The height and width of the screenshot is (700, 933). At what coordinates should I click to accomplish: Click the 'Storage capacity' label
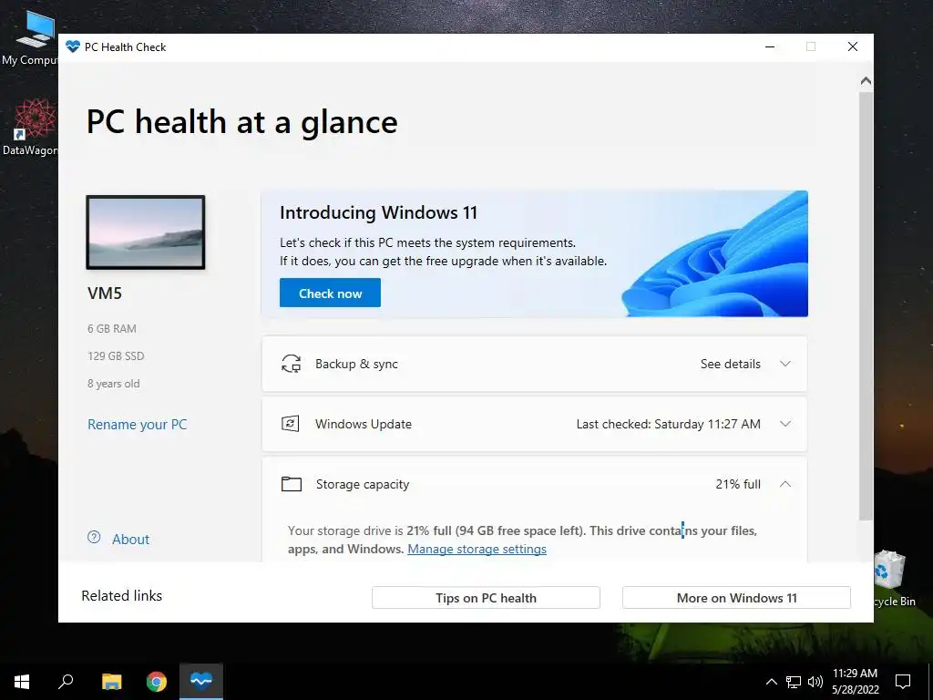[363, 485]
